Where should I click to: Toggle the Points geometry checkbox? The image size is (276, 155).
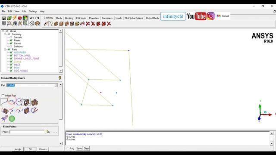(x=11, y=40)
